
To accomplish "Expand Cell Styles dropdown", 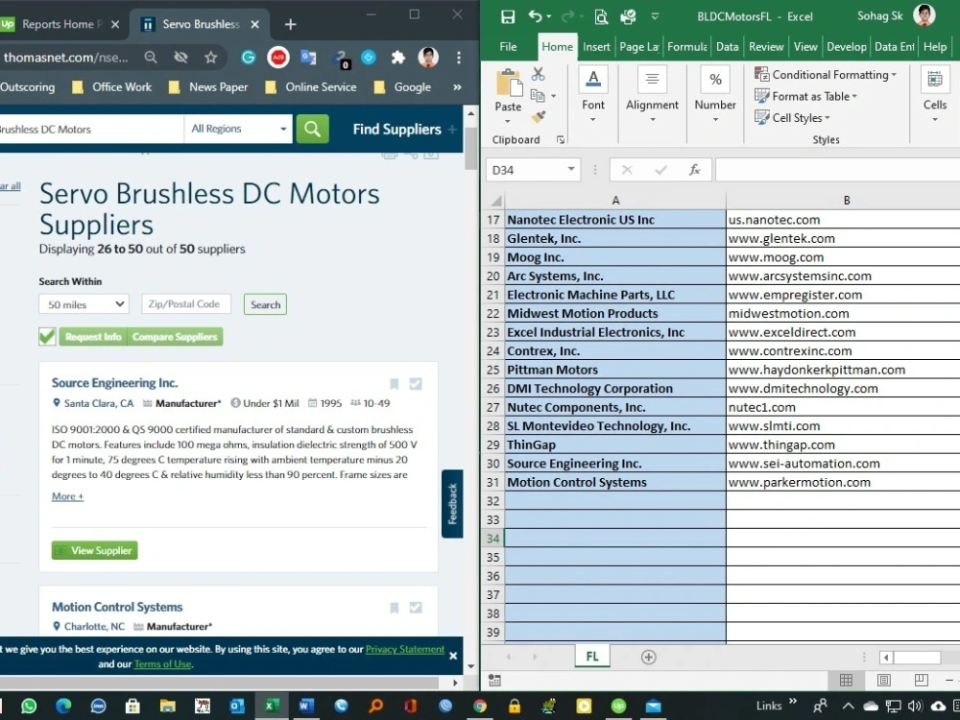I will [x=828, y=117].
